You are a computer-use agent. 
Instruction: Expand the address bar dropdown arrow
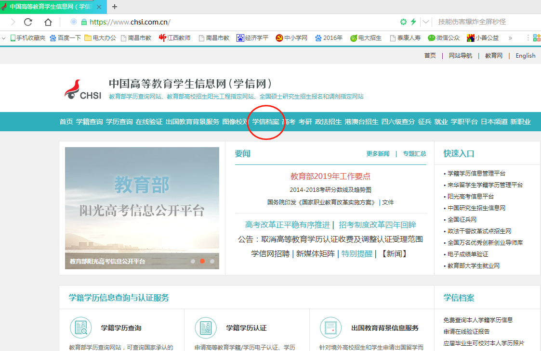426,22
